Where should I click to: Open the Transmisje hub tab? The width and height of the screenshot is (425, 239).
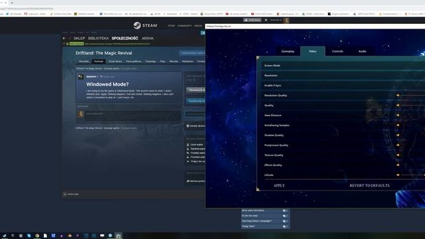click(151, 61)
